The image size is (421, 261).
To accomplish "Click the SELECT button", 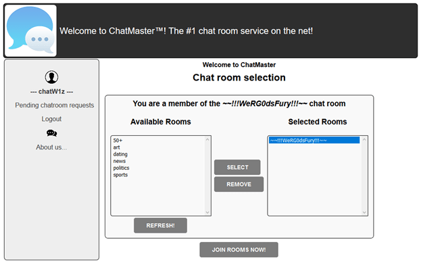I will coord(237,167).
